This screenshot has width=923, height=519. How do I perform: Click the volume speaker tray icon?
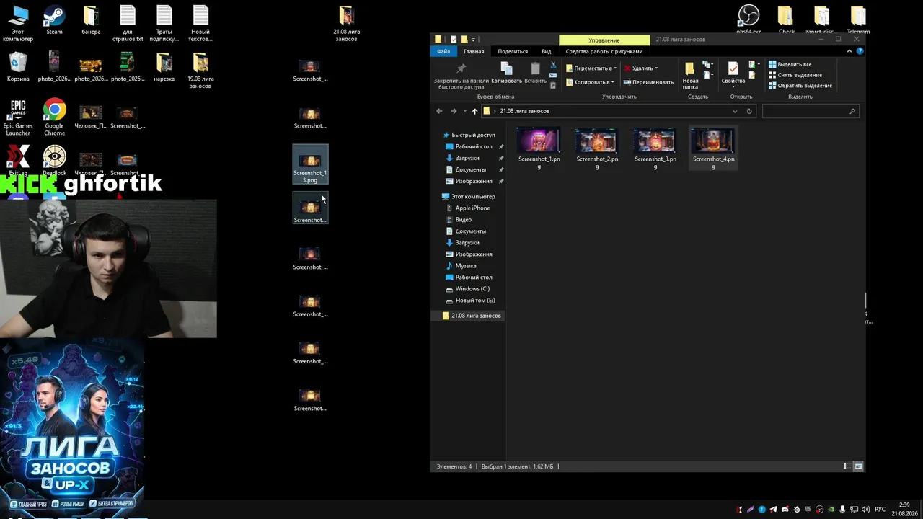(x=865, y=510)
